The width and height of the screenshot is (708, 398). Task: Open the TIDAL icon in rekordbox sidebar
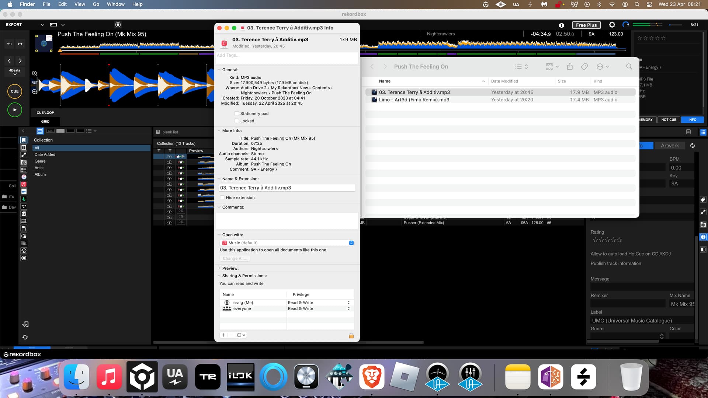click(24, 206)
